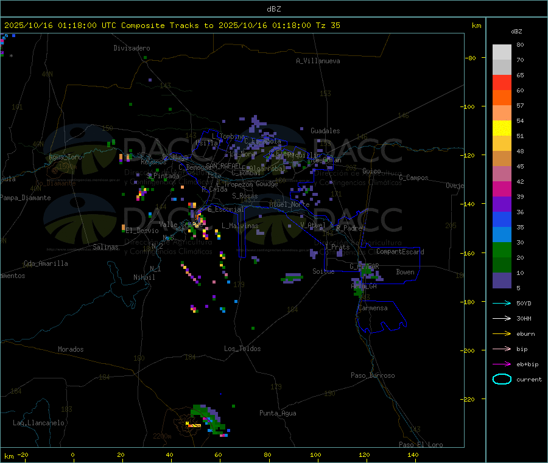Click the yellow eburn arrow legend icon
Screen dimensions: 548x463
tap(502, 333)
